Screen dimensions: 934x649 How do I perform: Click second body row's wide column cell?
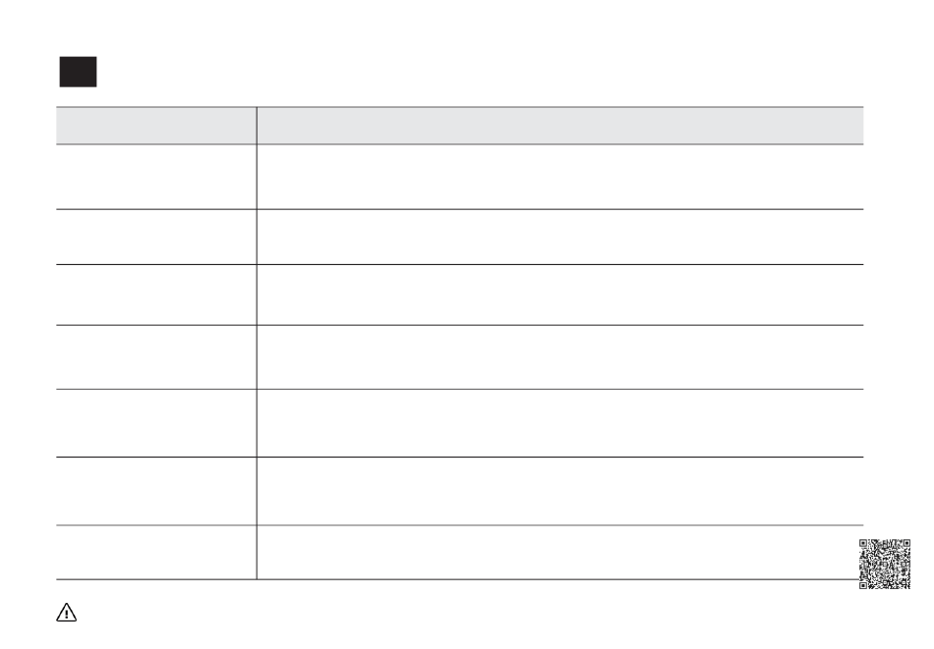coord(560,237)
